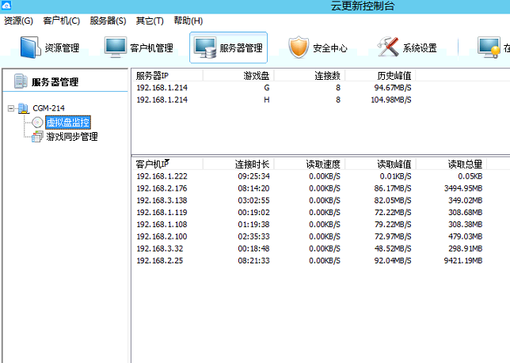Click connection time 08:14:20

pyautogui.click(x=253, y=188)
